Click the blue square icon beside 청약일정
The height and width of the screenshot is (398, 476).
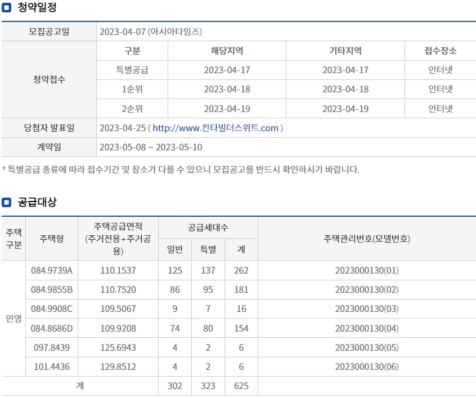6,7
